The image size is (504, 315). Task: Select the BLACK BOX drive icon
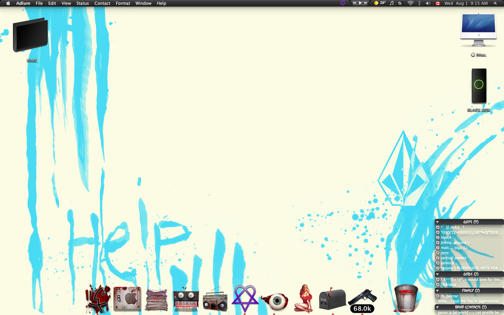[479, 86]
